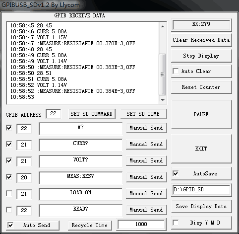The width and height of the screenshot is (239, 234).
Task: Click Manual Send for the CURR? command
Action: point(146,144)
